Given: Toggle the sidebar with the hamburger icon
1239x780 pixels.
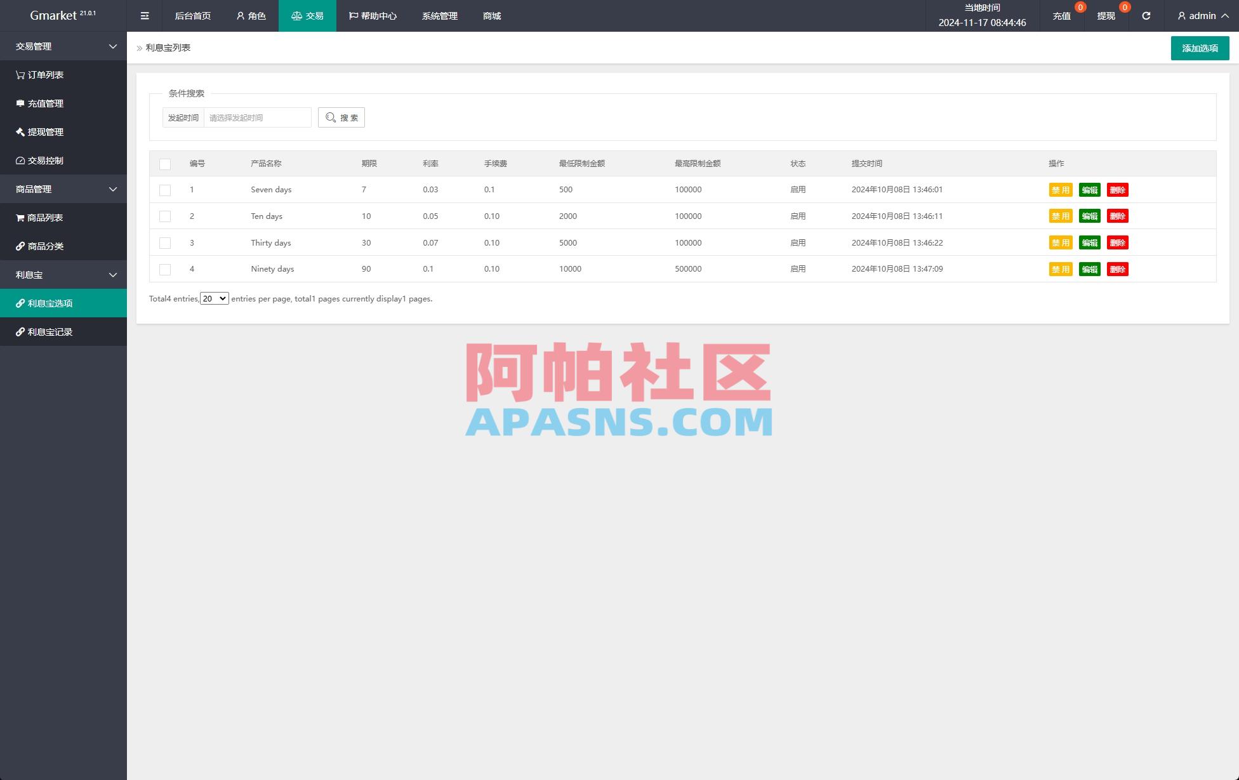Looking at the screenshot, I should tap(144, 15).
